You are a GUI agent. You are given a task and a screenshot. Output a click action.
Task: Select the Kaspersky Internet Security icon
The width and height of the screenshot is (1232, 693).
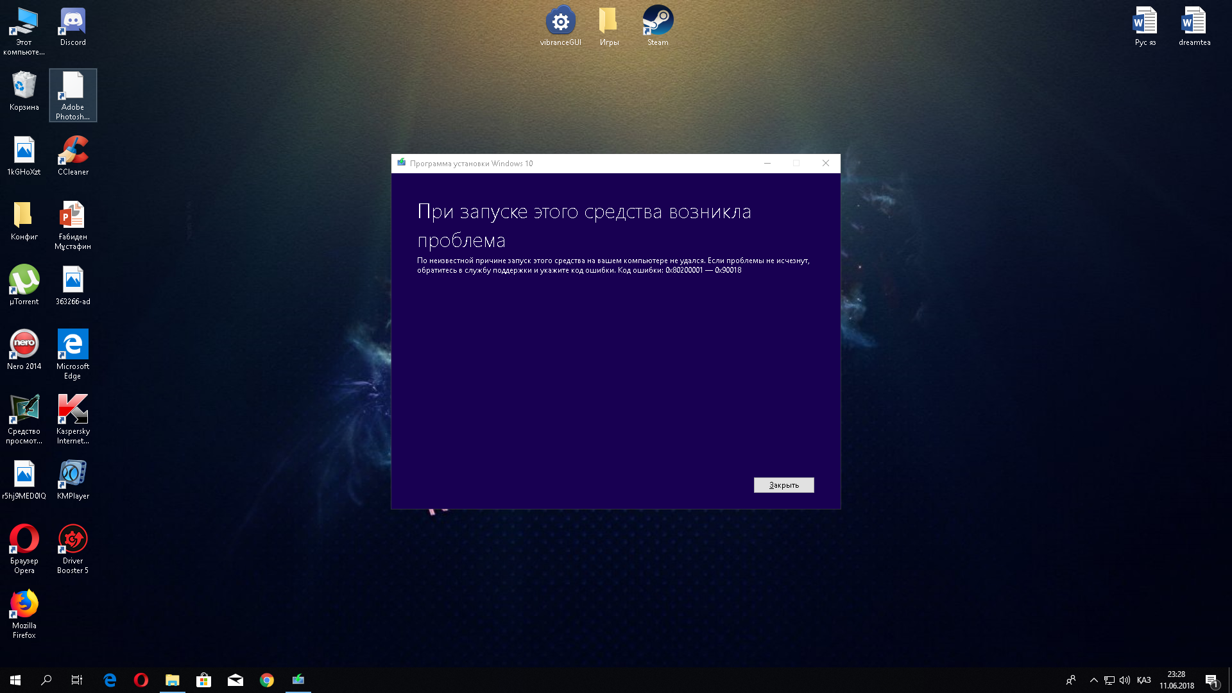pos(73,418)
